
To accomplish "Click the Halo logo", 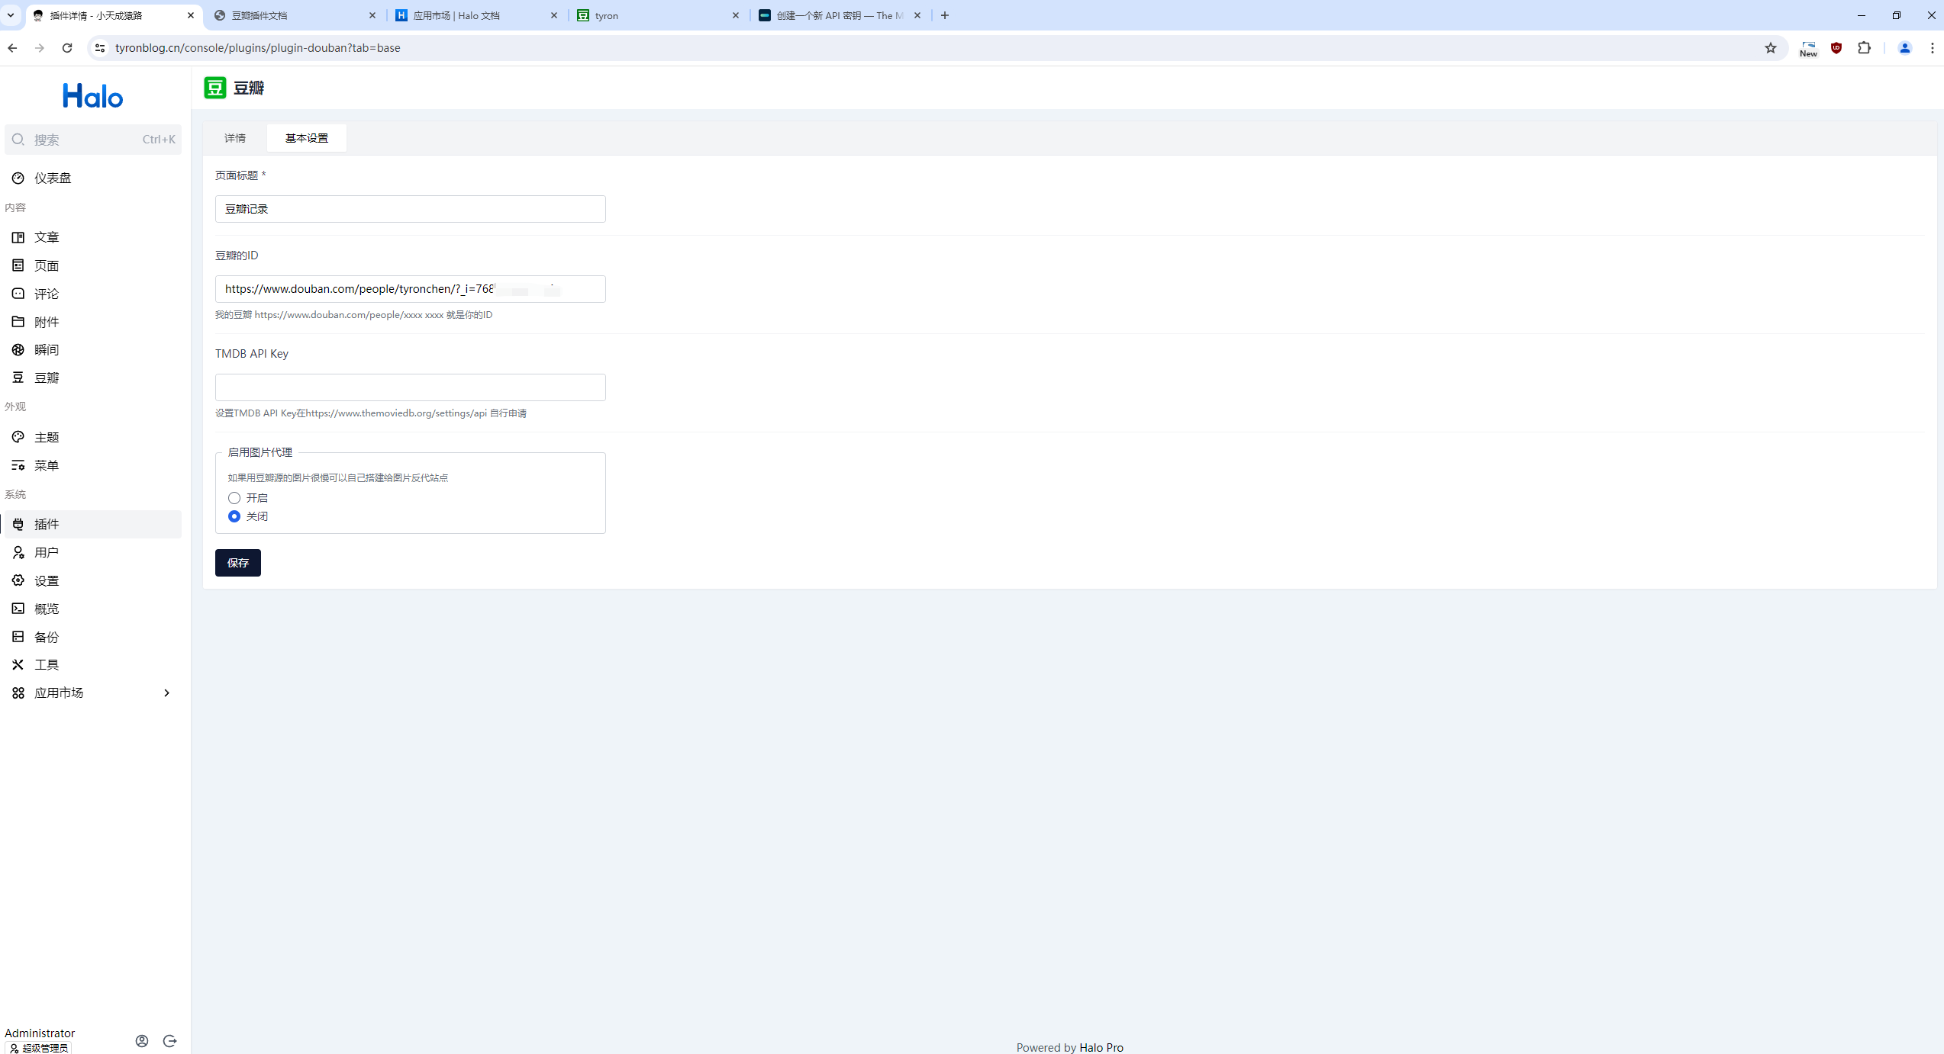I will point(93,96).
